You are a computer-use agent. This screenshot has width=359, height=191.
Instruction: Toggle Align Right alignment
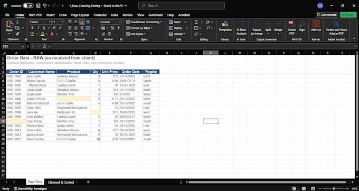click(x=82, y=28)
